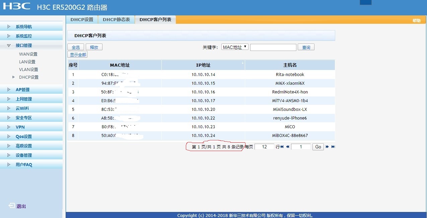Screen dimensions: 427x218
Task: Click the Go page button
Action: [x=318, y=147]
